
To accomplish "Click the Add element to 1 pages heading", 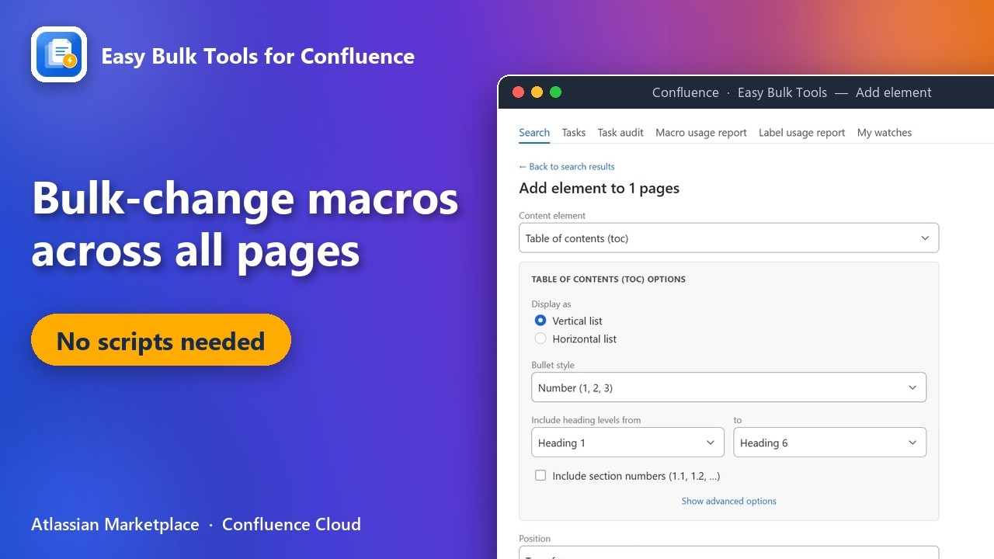I will 600,188.
